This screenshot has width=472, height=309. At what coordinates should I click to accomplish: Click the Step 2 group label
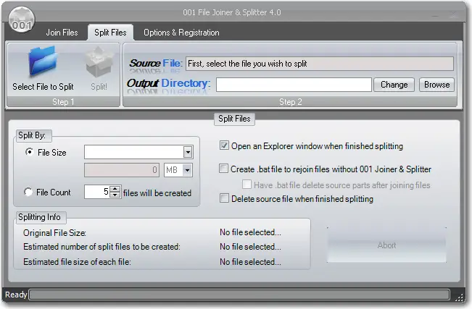click(x=291, y=102)
